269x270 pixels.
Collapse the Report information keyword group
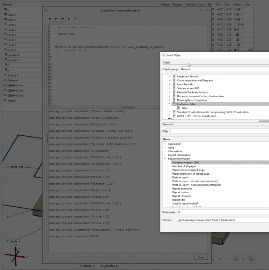[165, 159]
